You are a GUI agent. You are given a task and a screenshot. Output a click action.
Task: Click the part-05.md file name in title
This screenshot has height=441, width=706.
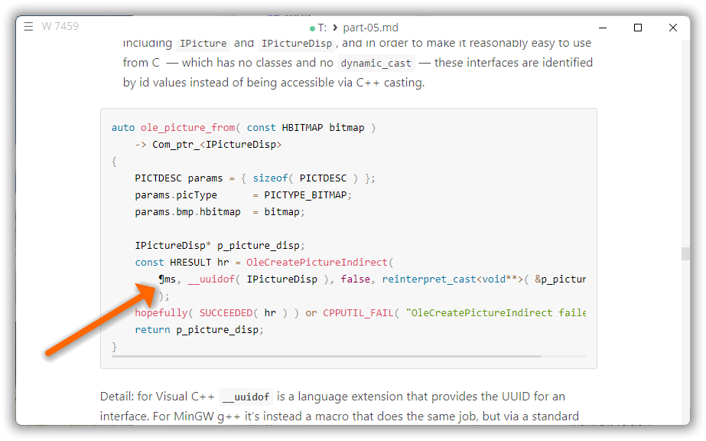370,28
